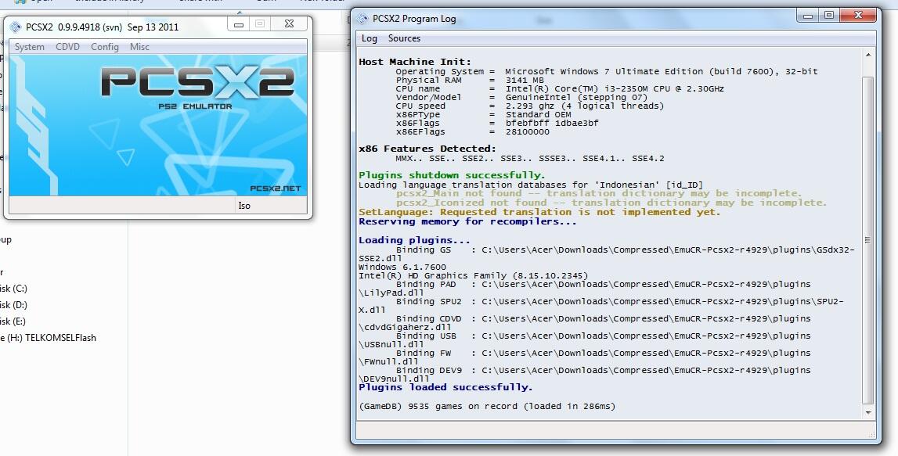Select the Disk (C:) entry in Explorer
The width and height of the screenshot is (898, 456).
(14, 289)
